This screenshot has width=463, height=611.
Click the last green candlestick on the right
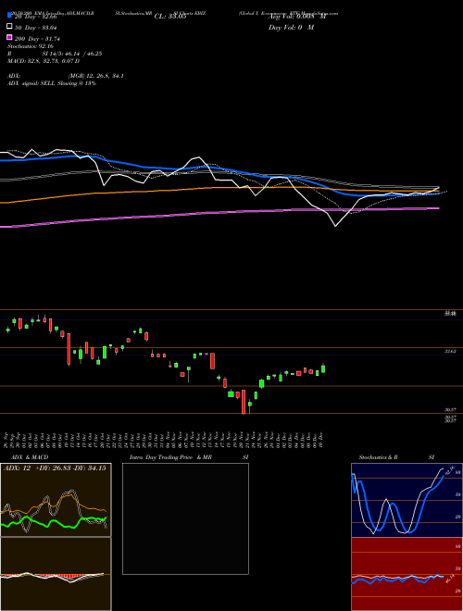point(323,368)
